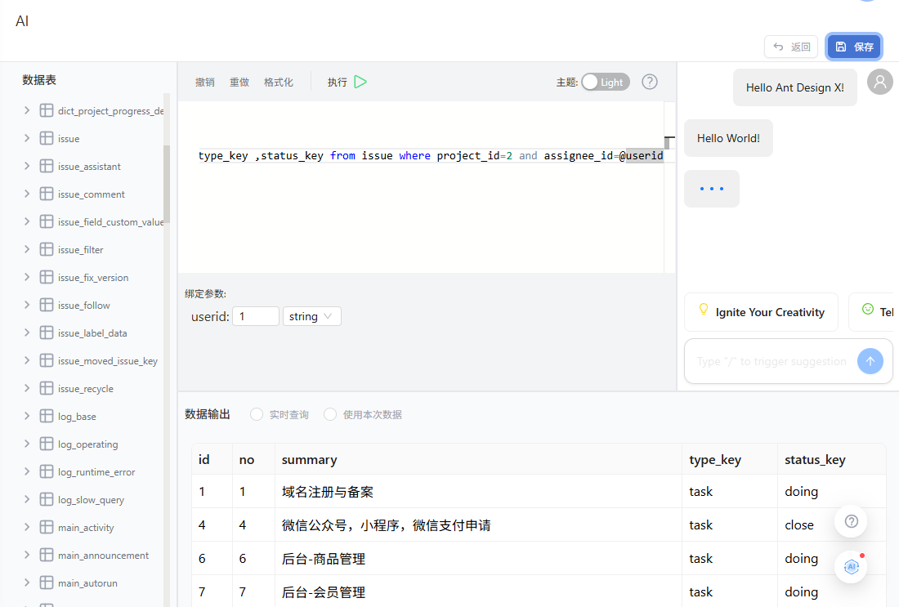Click table icon of issue_assistant

[x=47, y=166]
